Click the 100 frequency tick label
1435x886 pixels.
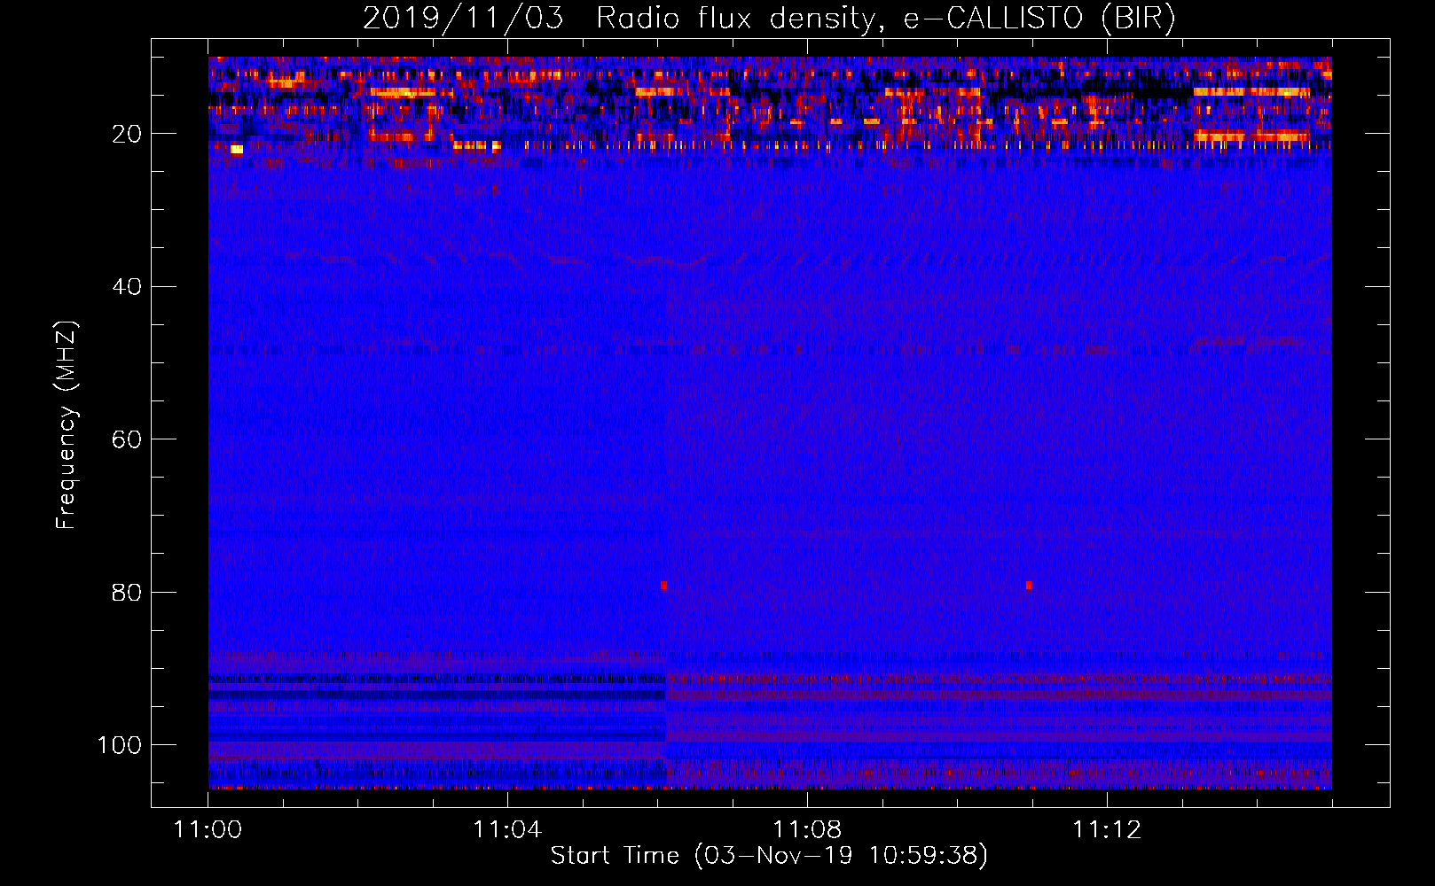tap(120, 745)
